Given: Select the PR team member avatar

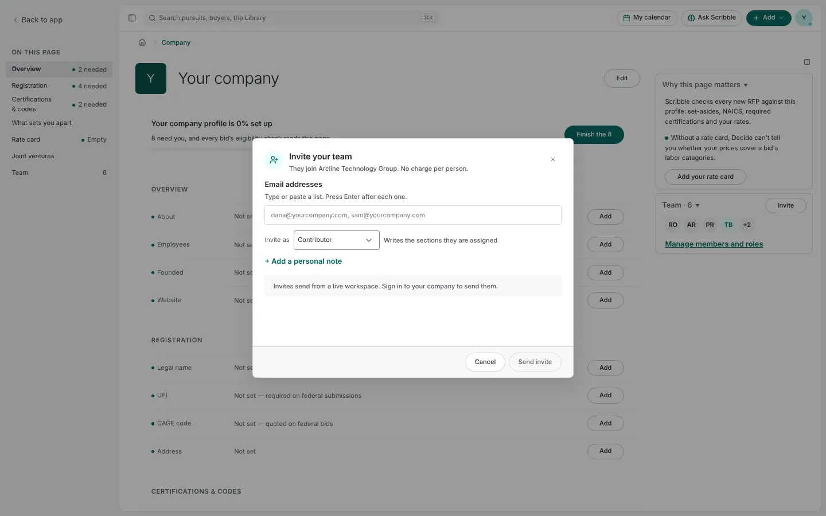Looking at the screenshot, I should click(710, 225).
